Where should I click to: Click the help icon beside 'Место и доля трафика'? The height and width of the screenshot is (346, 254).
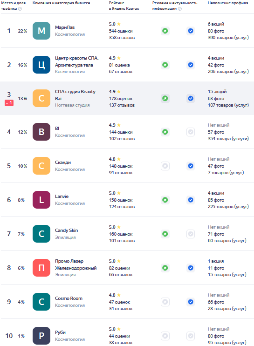pyautogui.click(x=20, y=9)
